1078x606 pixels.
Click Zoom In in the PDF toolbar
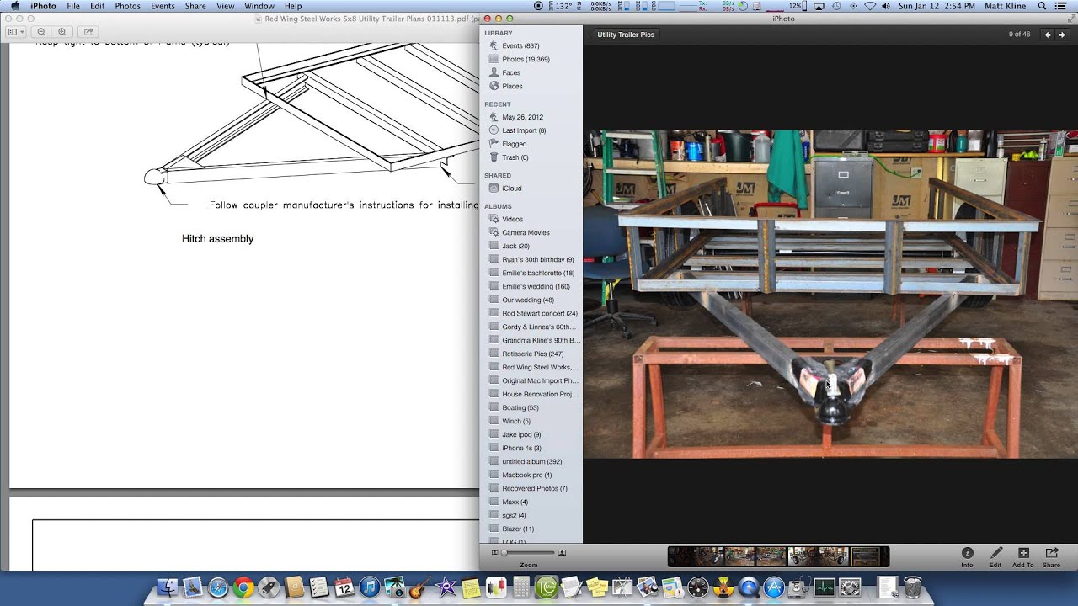click(x=61, y=32)
